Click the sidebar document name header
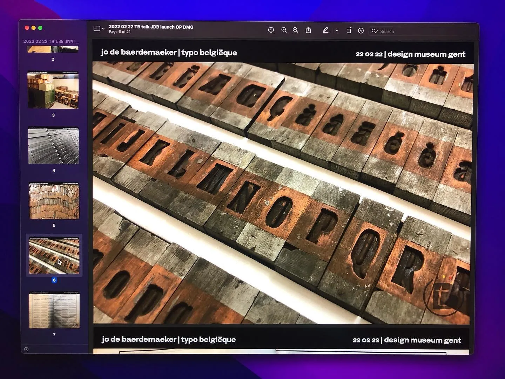The width and height of the screenshot is (505, 379). coord(51,41)
